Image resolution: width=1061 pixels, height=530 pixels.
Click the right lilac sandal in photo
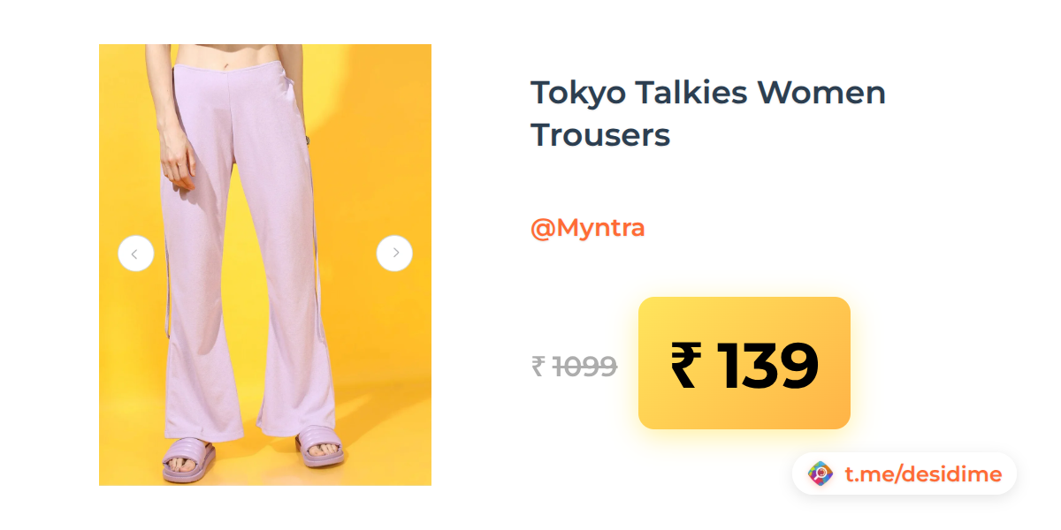point(320,448)
